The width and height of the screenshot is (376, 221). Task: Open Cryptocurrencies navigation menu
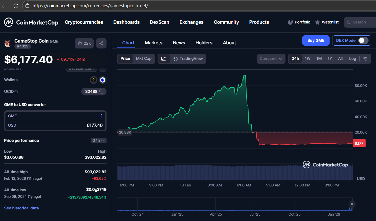pyautogui.click(x=84, y=22)
